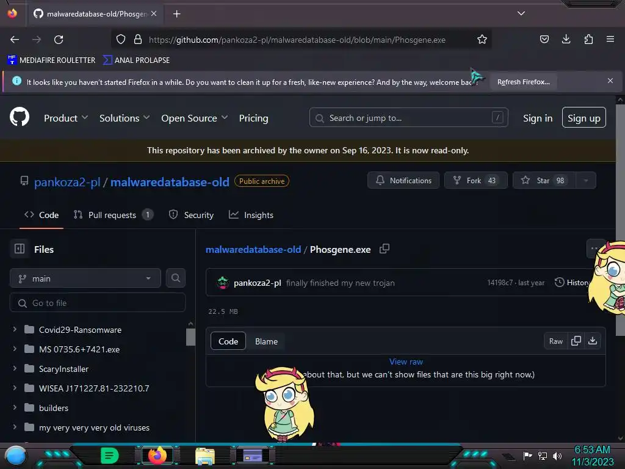Click the Sign up button
625x469 pixels.
pyautogui.click(x=584, y=118)
